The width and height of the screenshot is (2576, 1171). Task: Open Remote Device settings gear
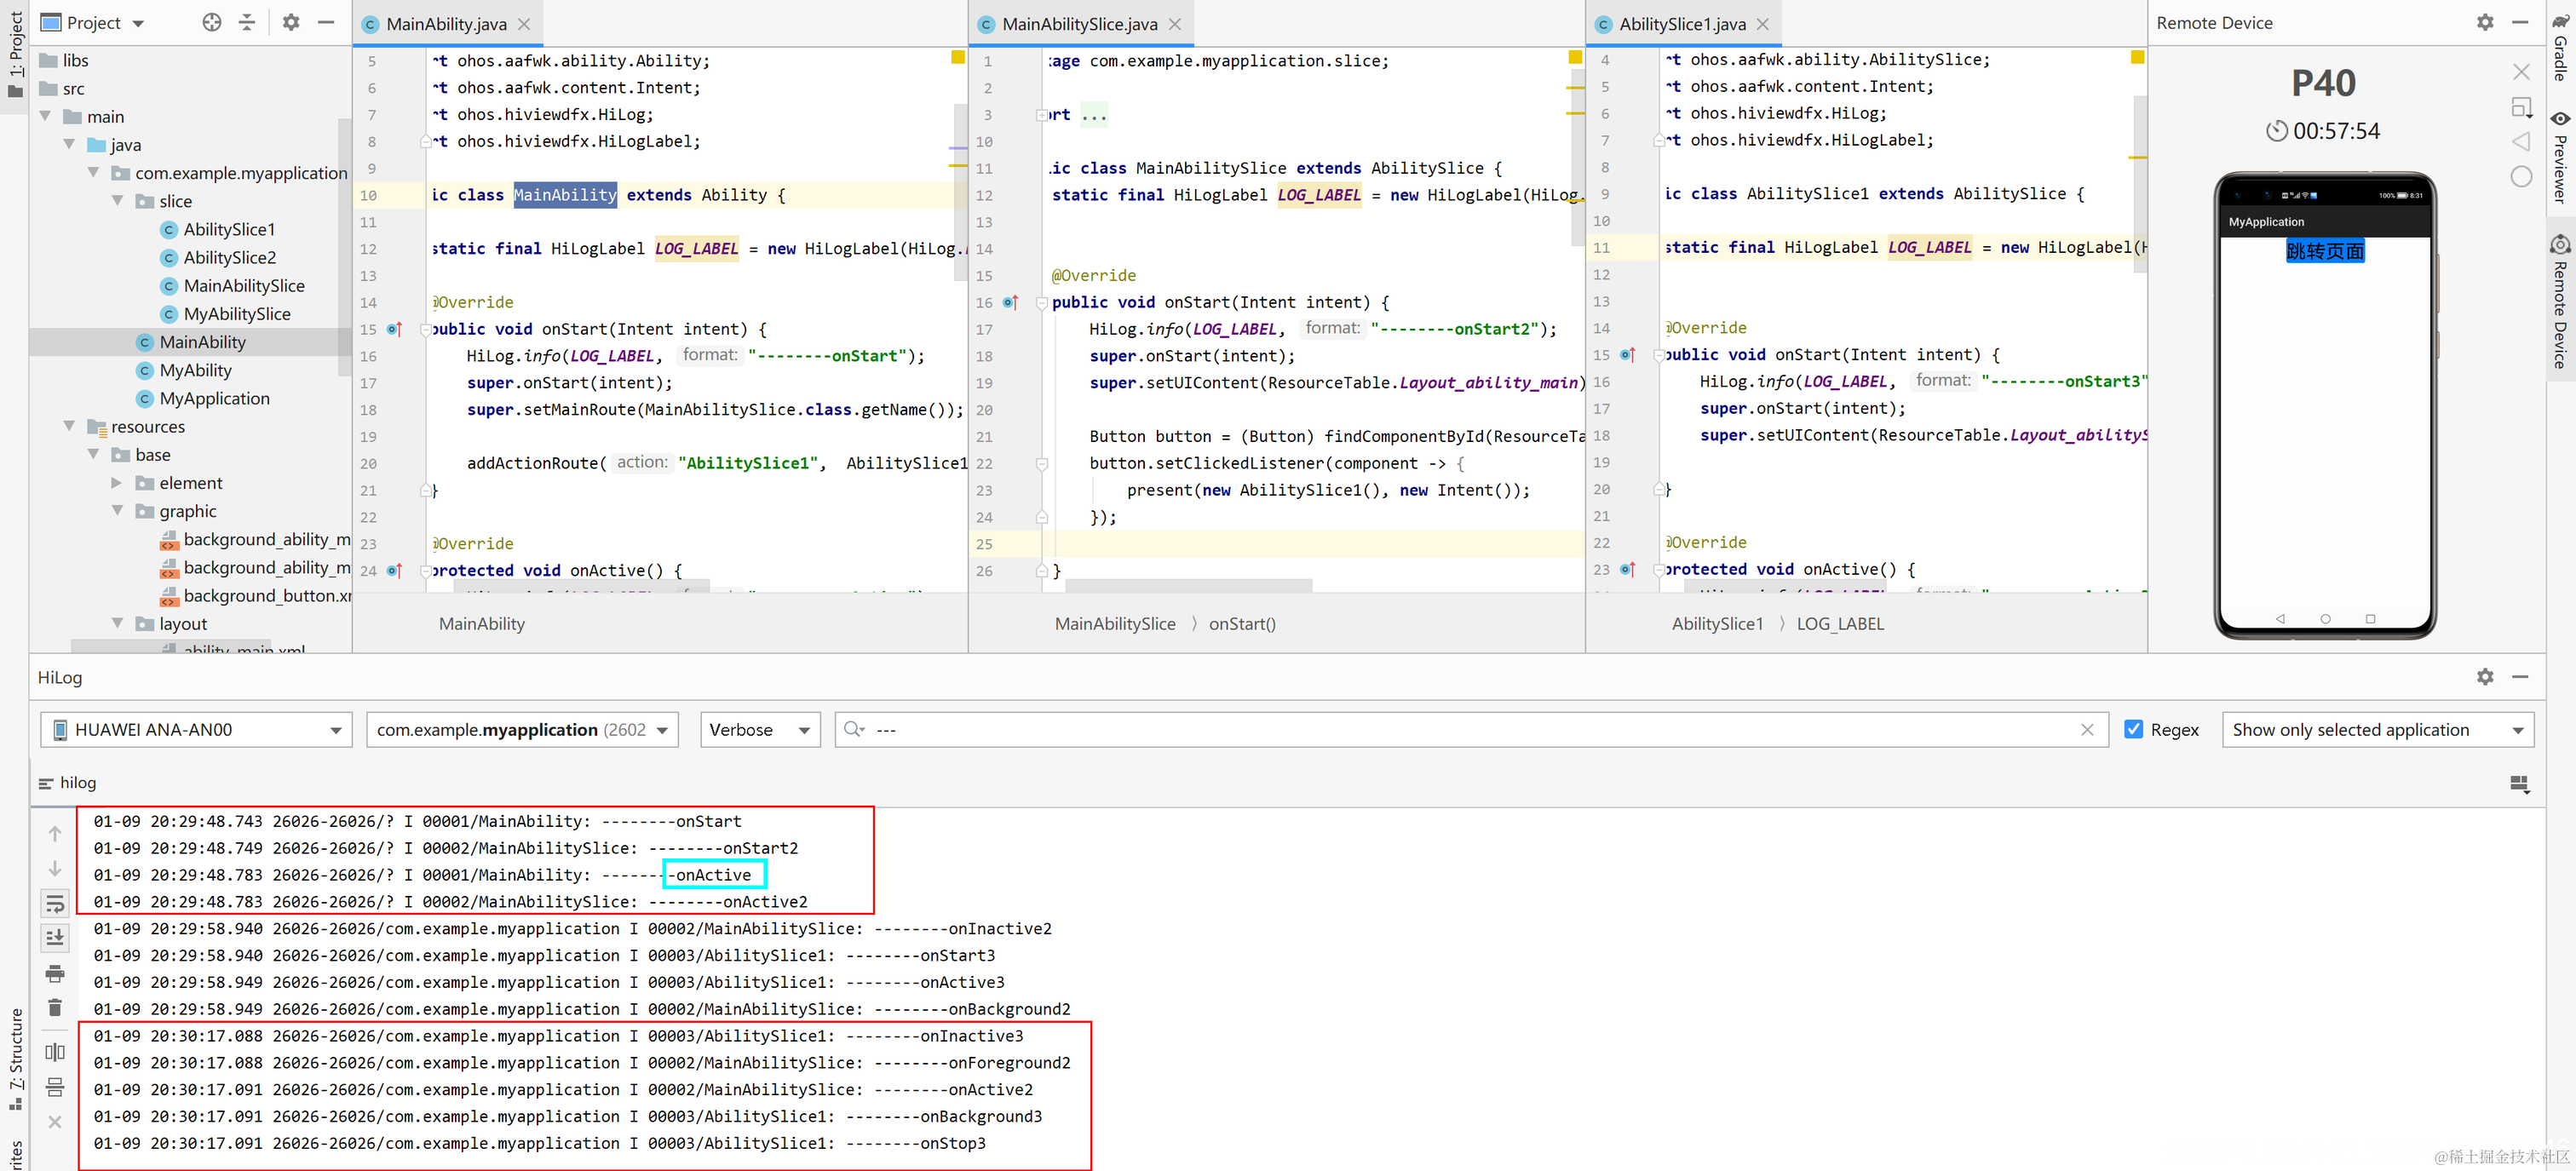pos(2485,22)
